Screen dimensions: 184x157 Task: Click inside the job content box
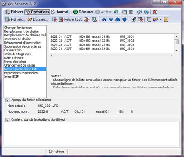click(92, 134)
